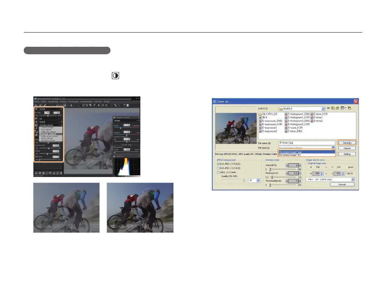Open the File type dropdown arrow

(x=333, y=147)
